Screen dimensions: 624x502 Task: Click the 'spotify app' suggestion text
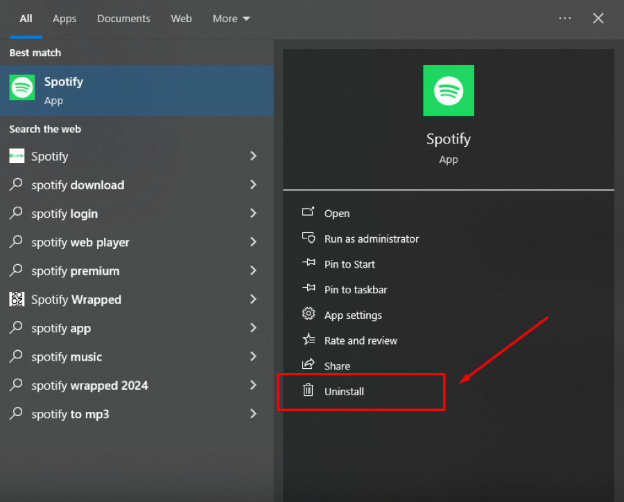tap(61, 329)
